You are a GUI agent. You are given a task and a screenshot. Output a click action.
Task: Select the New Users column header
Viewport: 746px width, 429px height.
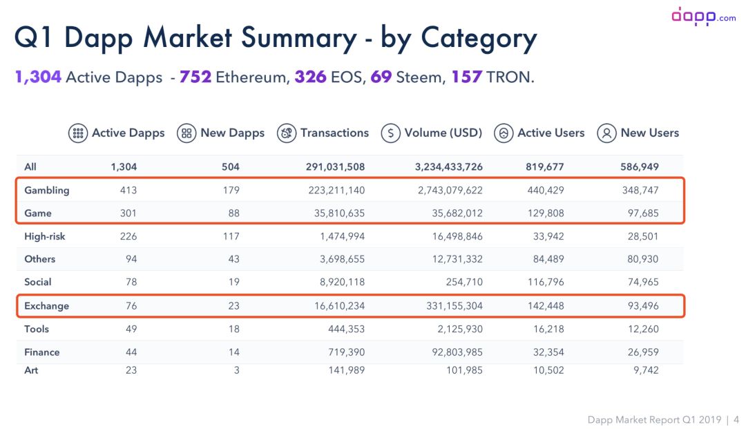[x=649, y=133]
